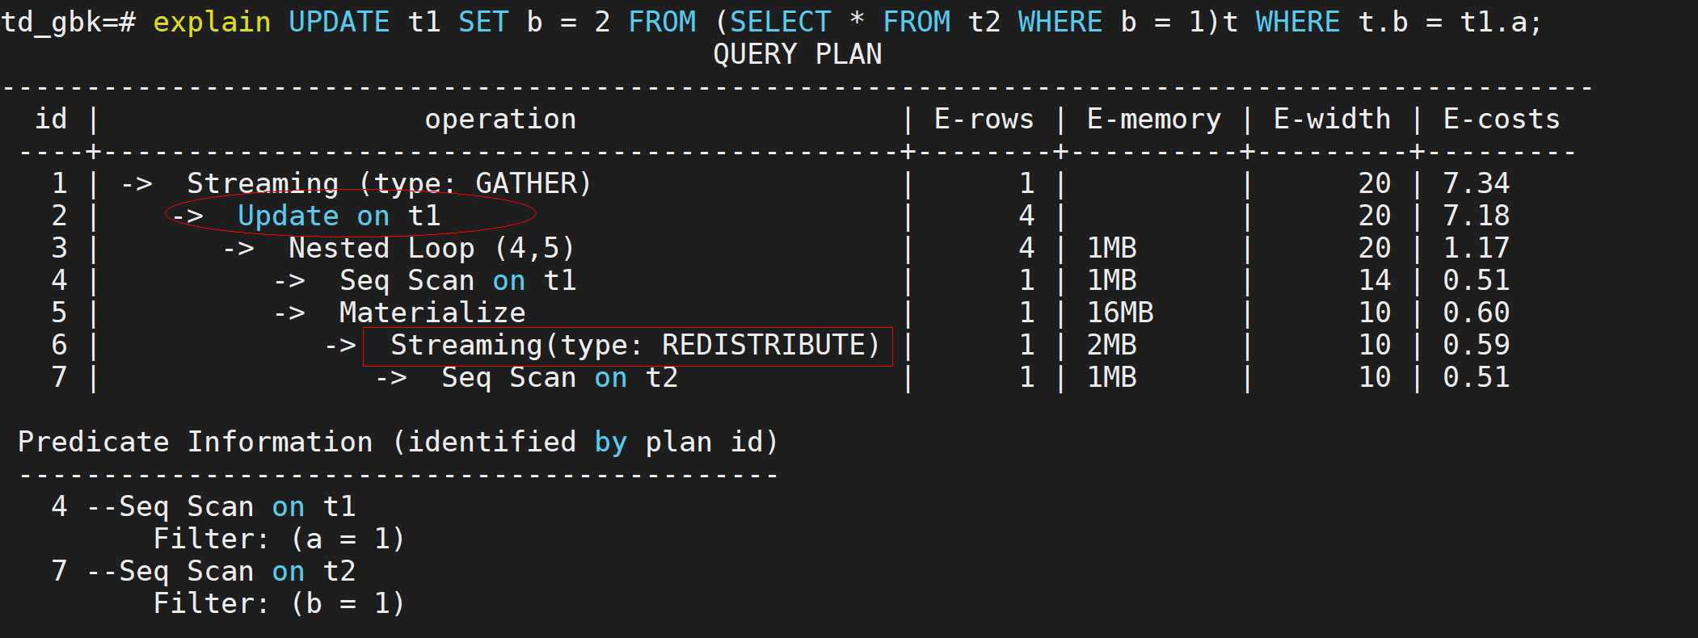Screen dimensions: 1698x638
Task: Select the E-width column header
Action: tap(1332, 120)
